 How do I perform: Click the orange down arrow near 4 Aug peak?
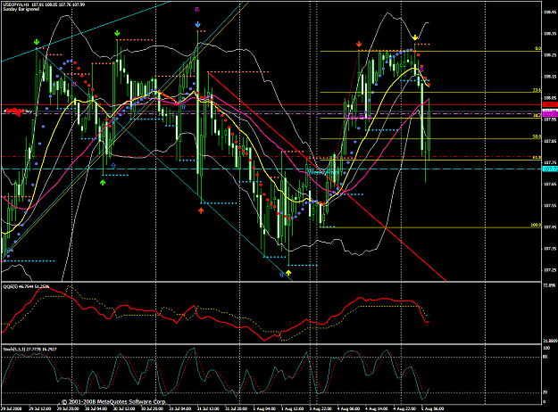(359, 44)
